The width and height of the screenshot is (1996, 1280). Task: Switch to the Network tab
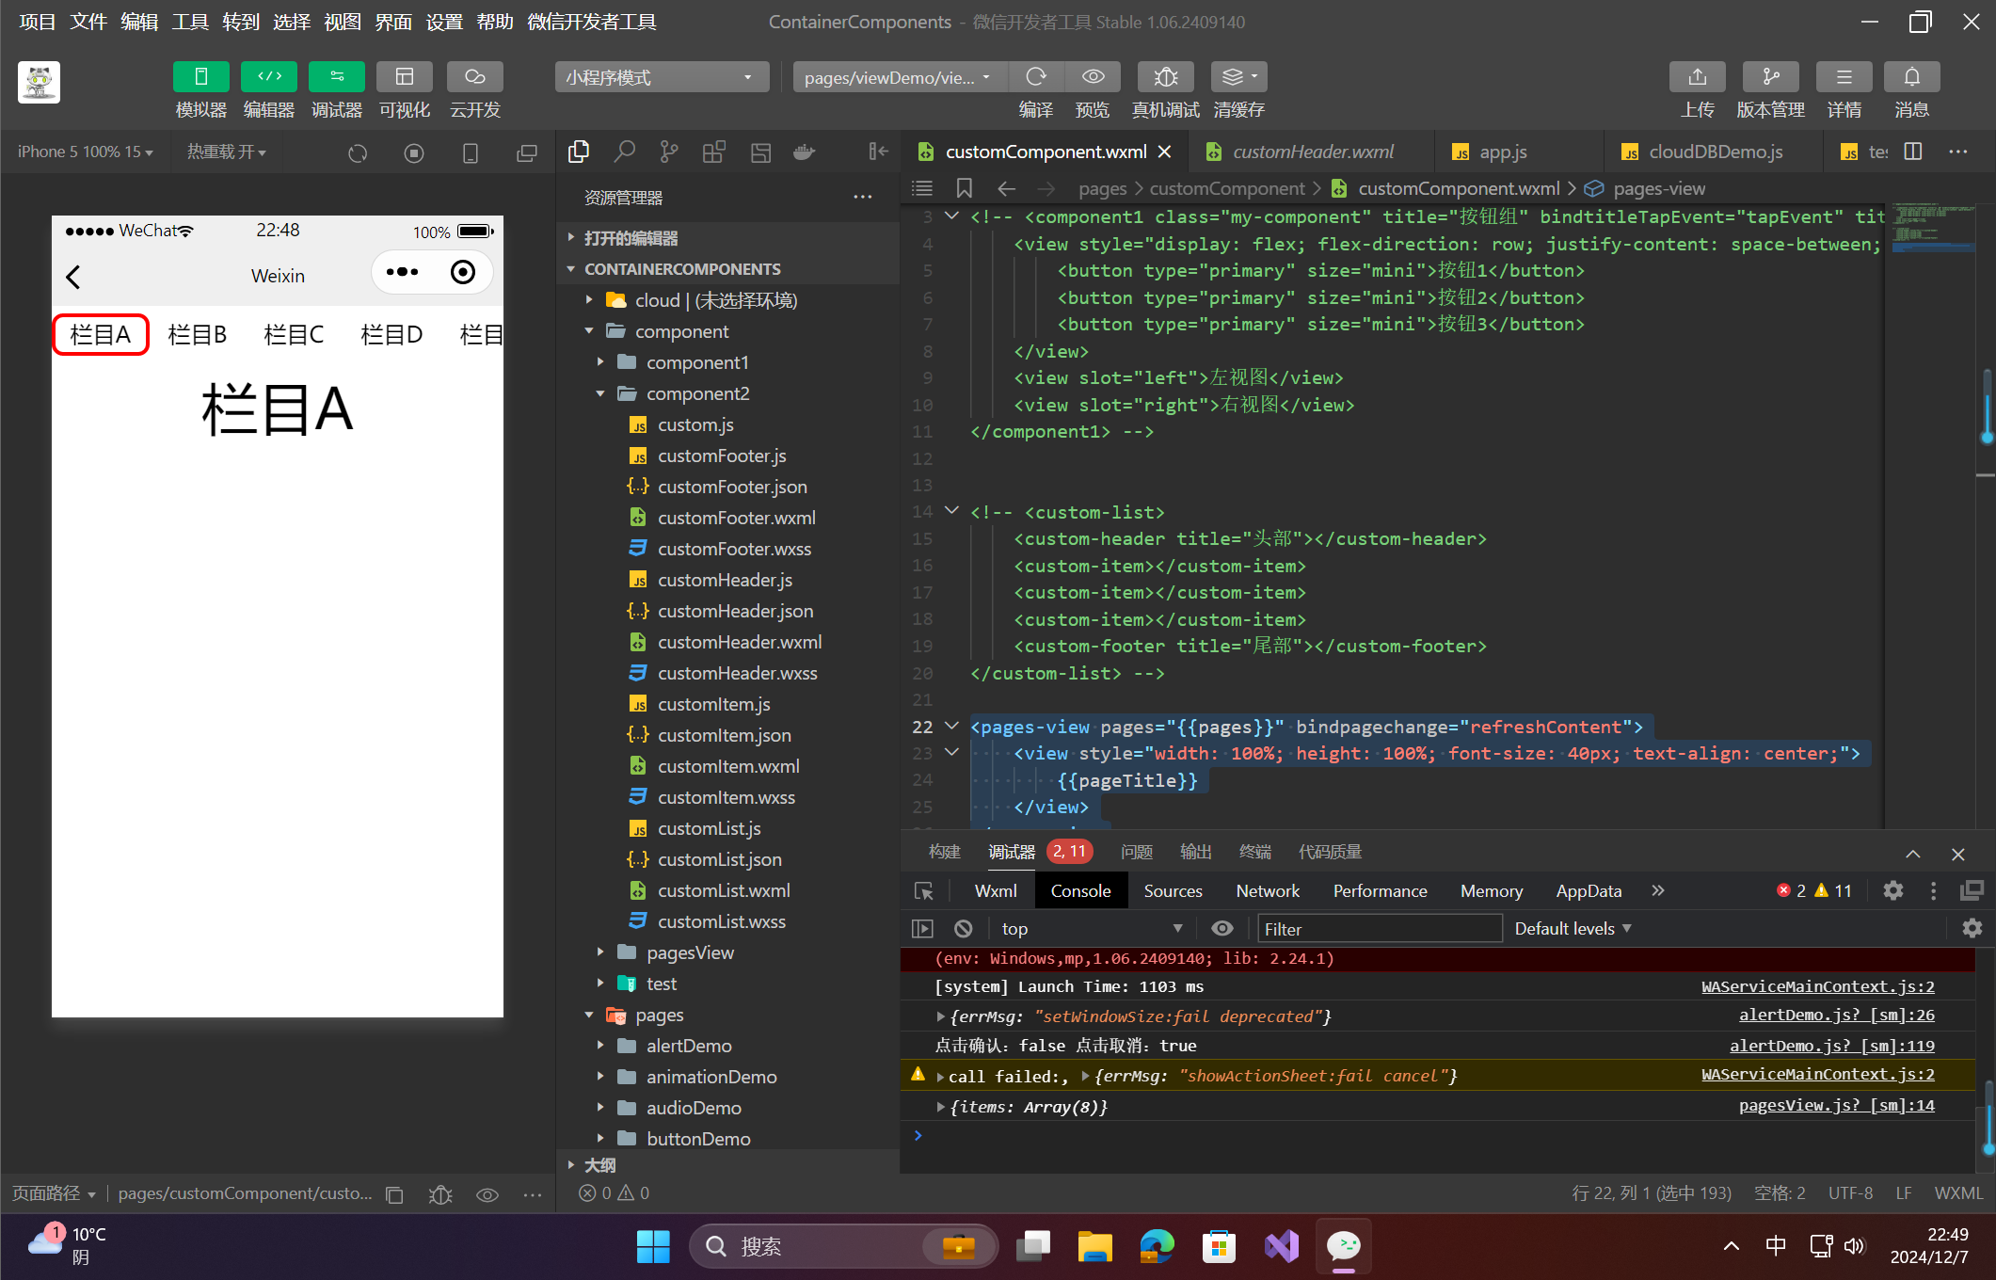click(x=1267, y=891)
